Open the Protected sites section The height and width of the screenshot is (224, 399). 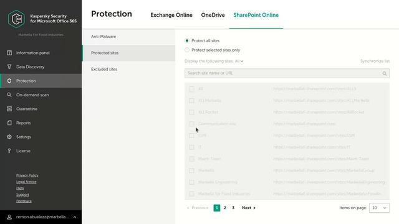[128, 53]
